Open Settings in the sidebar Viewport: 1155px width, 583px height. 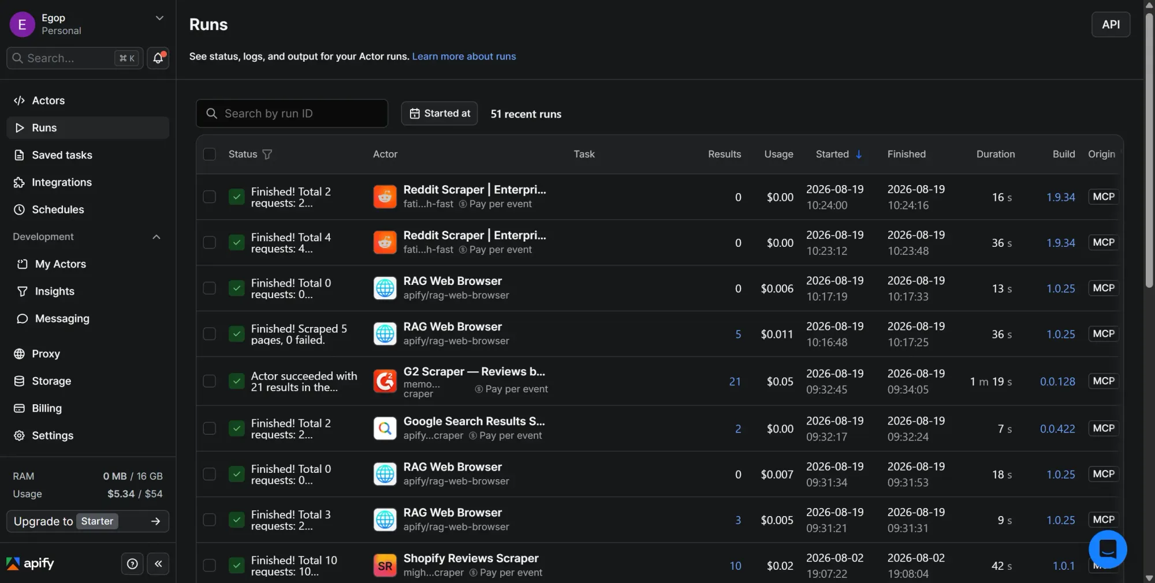point(88,435)
